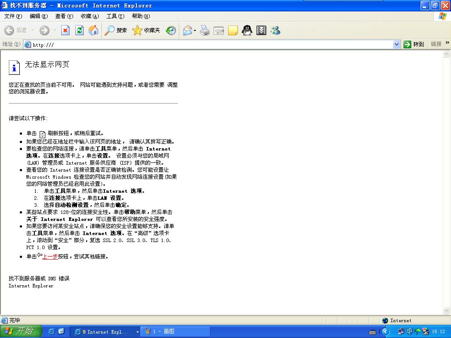
Task: Click the Edit page toolbar icon
Action: 218,30
